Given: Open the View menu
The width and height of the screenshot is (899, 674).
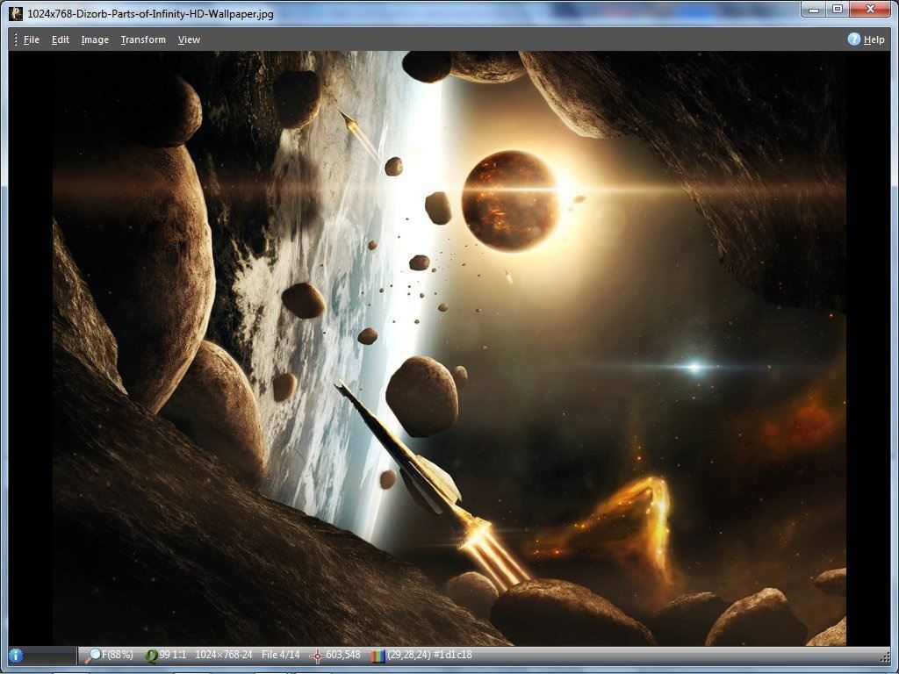Looking at the screenshot, I should click(x=189, y=39).
